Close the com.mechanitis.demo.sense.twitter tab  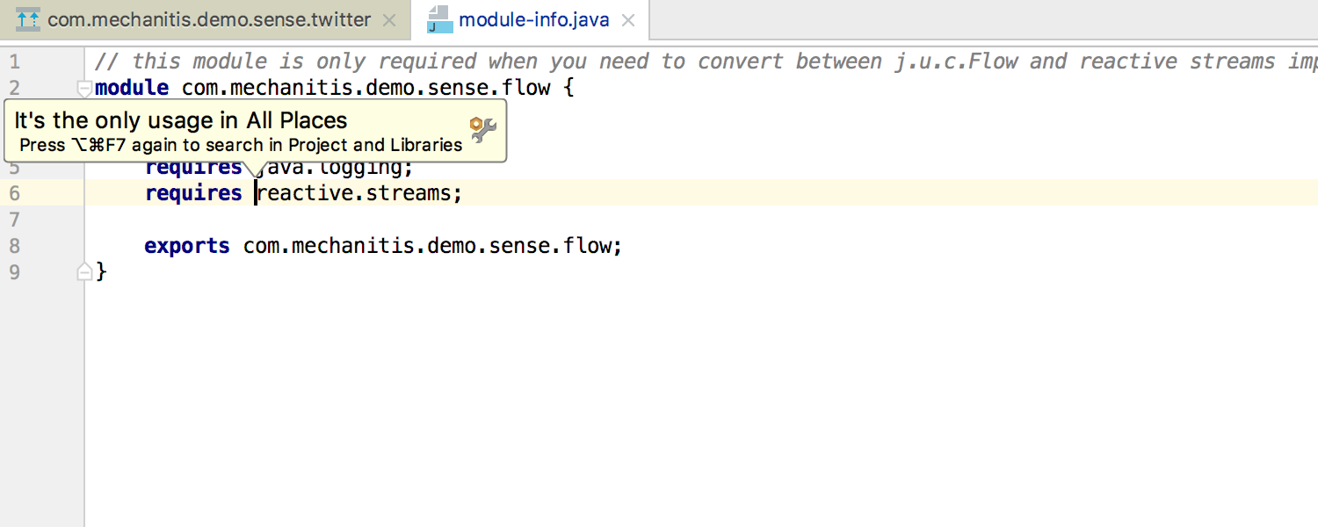pyautogui.click(x=391, y=20)
